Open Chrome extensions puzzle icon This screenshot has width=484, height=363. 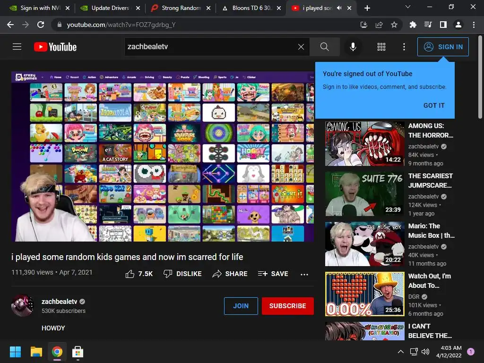pos(413,25)
